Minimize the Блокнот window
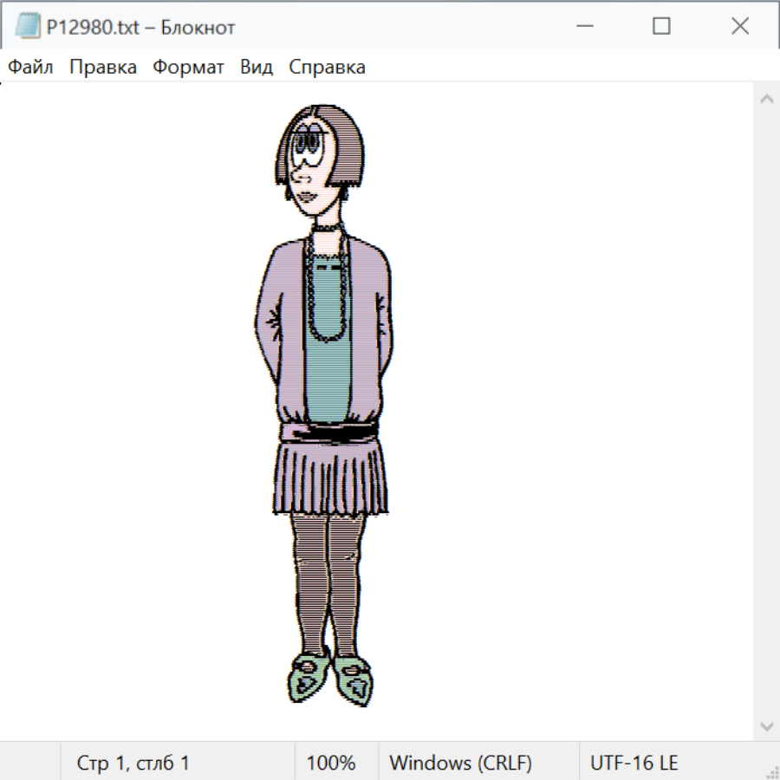This screenshot has height=780, width=780. coord(583,27)
